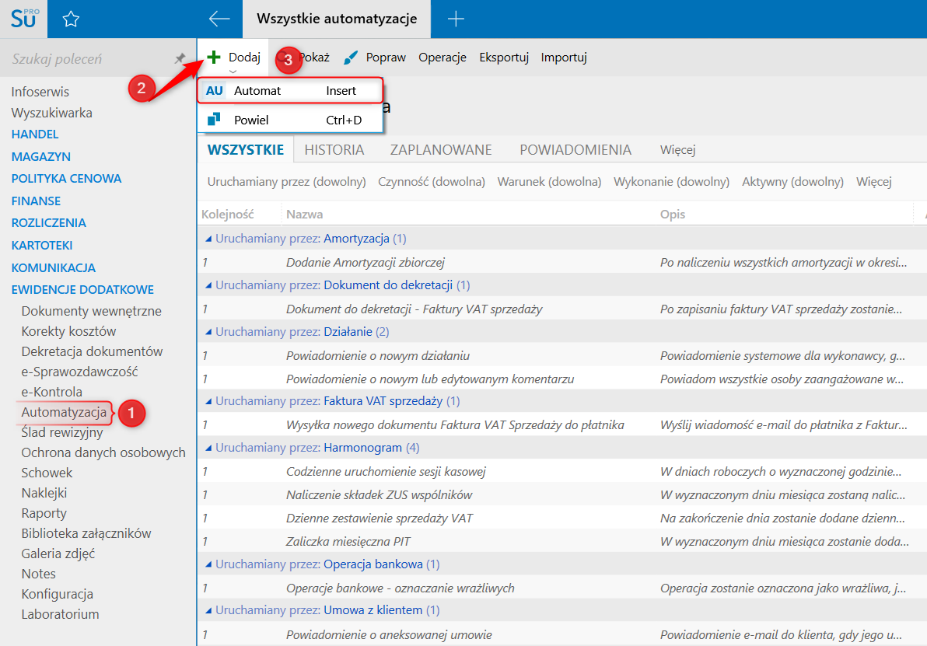Open a new tab with plus icon
This screenshot has height=646, width=927.
(x=456, y=19)
